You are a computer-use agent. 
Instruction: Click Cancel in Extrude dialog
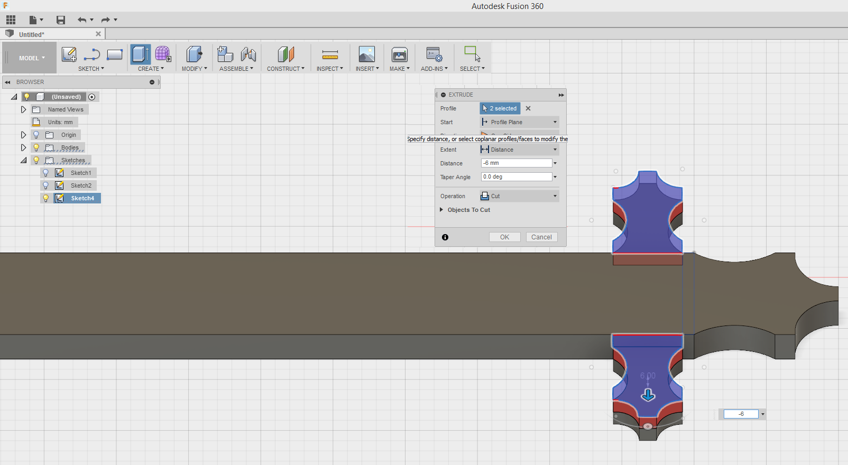coord(541,237)
